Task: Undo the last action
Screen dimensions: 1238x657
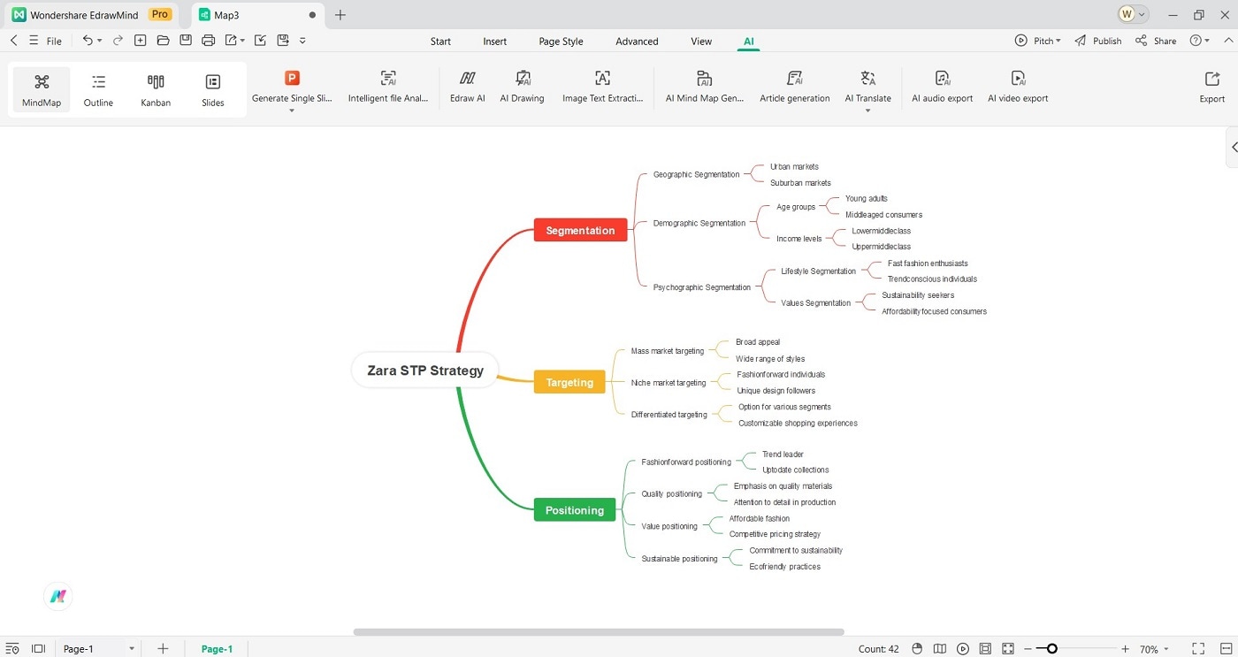Action: (x=88, y=41)
